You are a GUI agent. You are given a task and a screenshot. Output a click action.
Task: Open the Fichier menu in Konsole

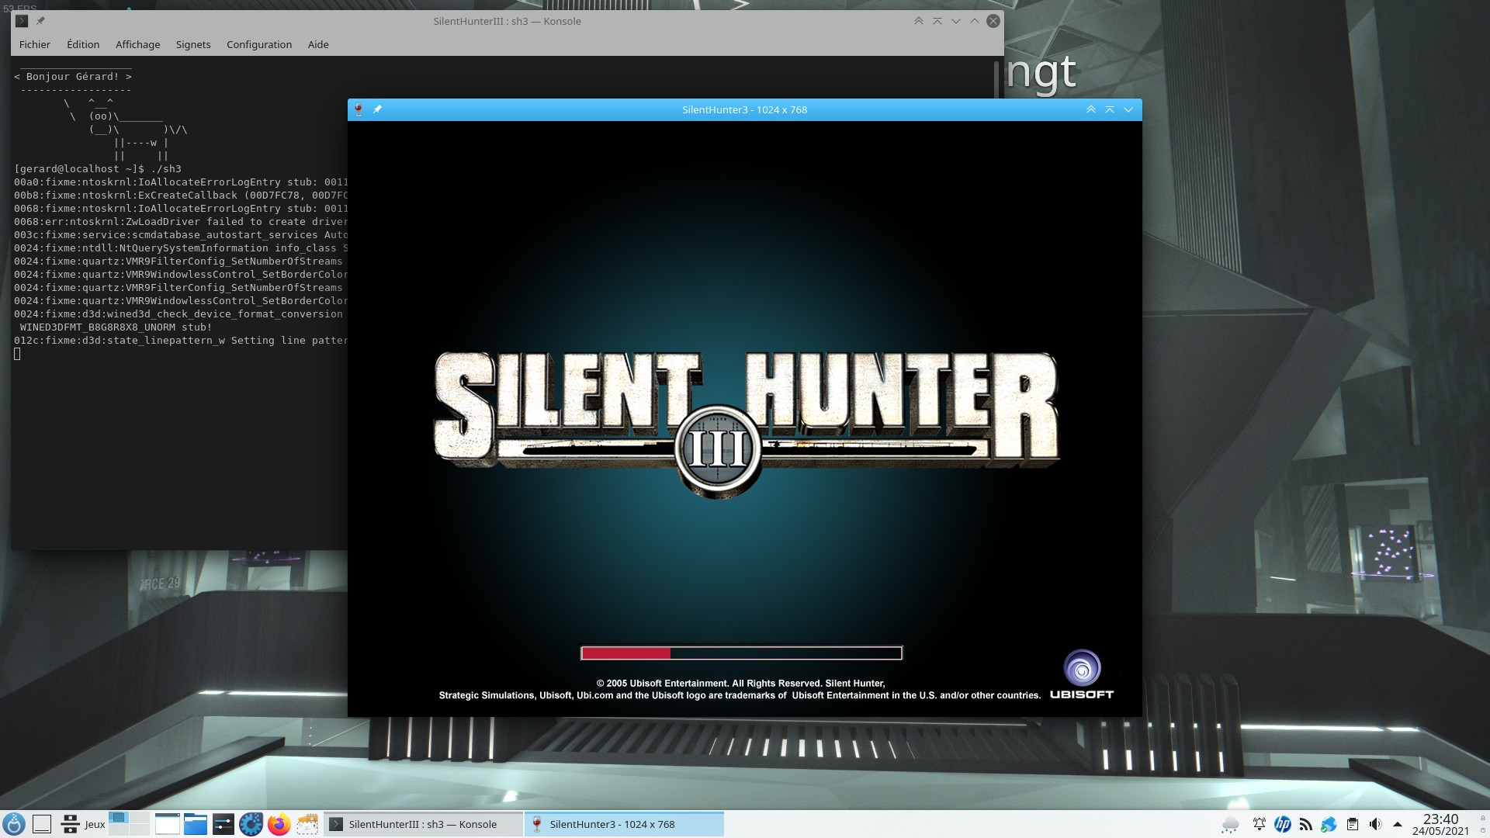click(x=34, y=44)
